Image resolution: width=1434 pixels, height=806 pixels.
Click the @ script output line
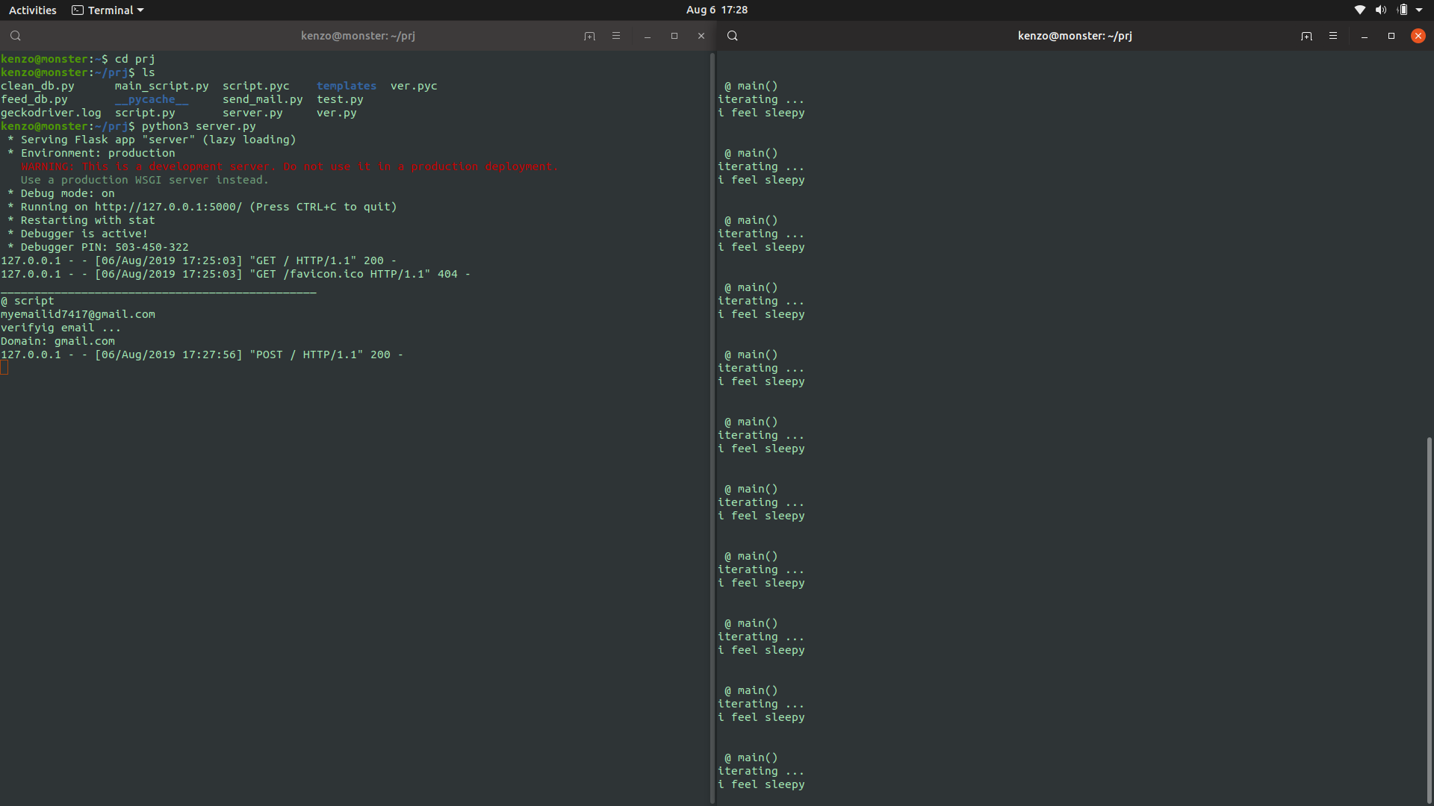(x=28, y=301)
